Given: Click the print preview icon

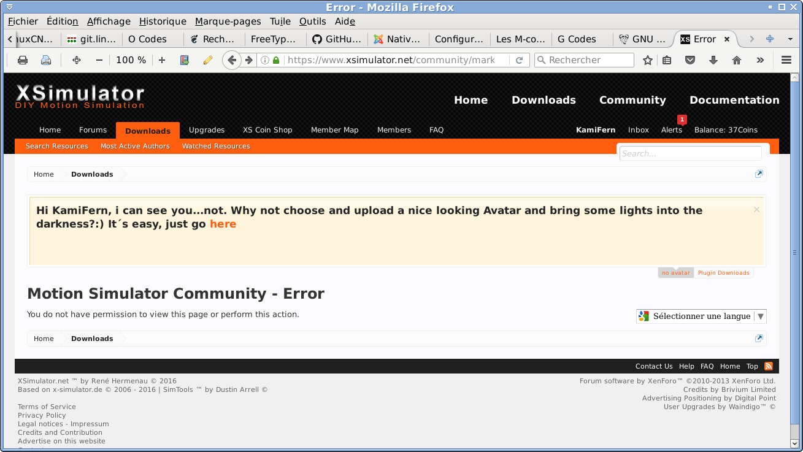Looking at the screenshot, I should [x=45, y=60].
